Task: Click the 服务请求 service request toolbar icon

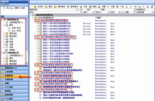Action: coord(68,7)
